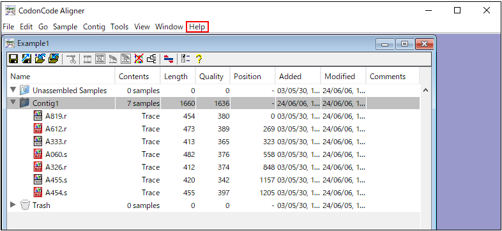Open the Contig menu

(x=94, y=27)
